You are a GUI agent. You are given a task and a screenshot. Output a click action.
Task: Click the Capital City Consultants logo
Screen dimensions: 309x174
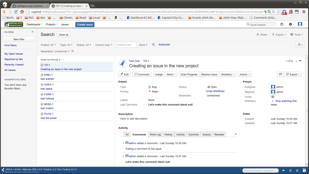pos(14,25)
